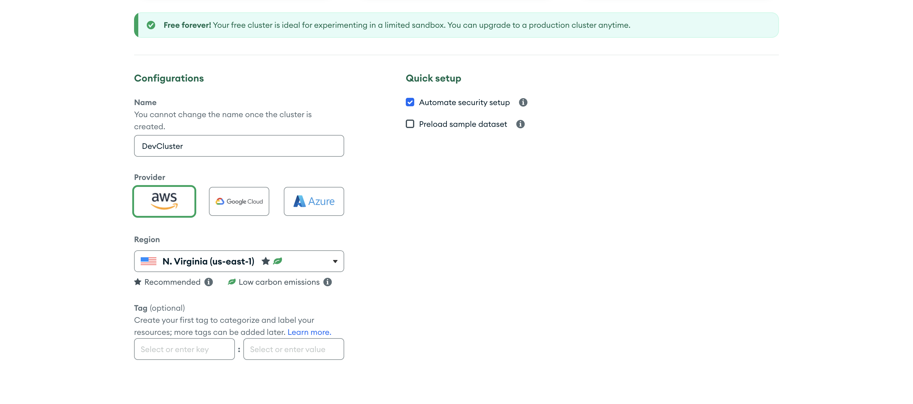Click info icon next to Low carbon emissions

click(328, 282)
